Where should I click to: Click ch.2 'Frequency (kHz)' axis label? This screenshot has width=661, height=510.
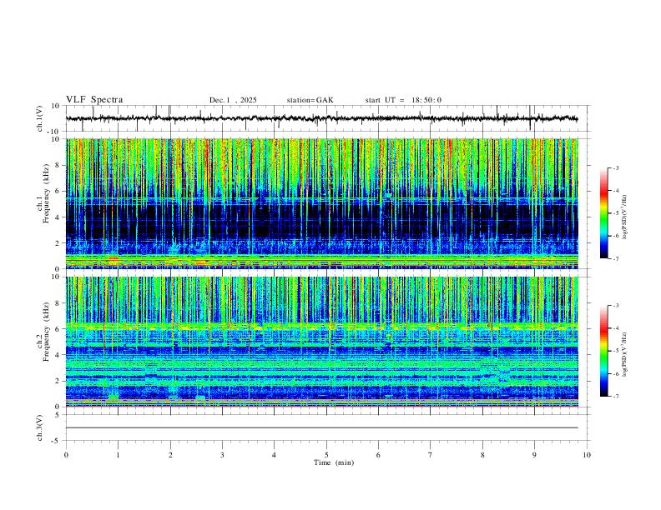(x=46, y=332)
